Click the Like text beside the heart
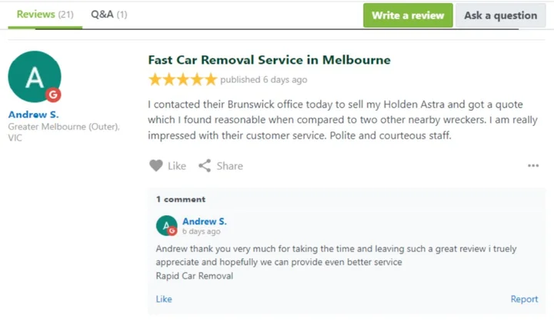This screenshot has width=554, height=322. pyautogui.click(x=177, y=166)
